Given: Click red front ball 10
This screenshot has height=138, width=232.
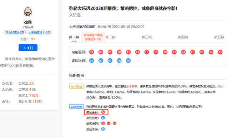Looking at the screenshot, I should (119, 52).
